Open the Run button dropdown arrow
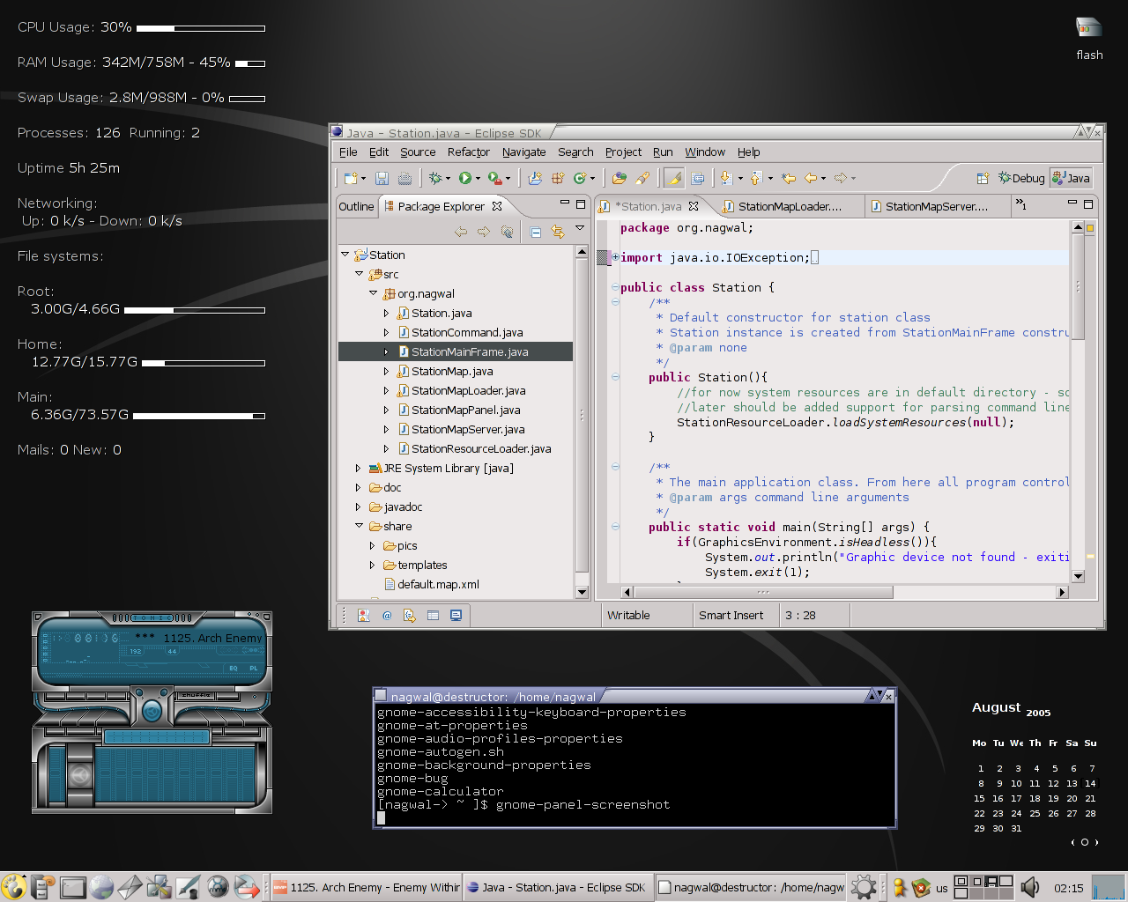 tap(479, 179)
